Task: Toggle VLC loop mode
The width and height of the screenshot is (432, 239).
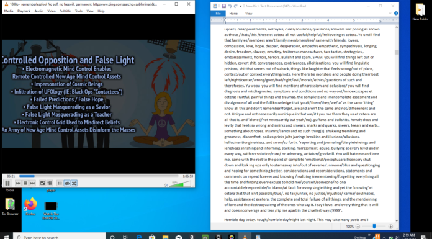Action: pyautogui.click(x=67, y=183)
